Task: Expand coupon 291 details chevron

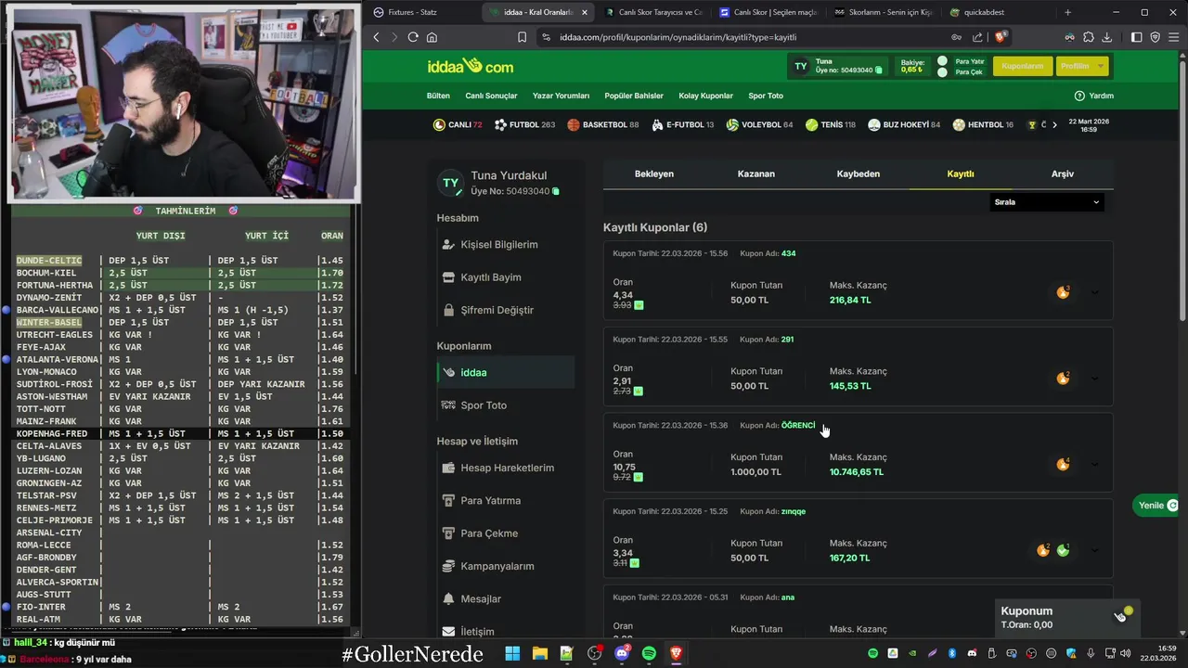Action: [x=1094, y=379]
